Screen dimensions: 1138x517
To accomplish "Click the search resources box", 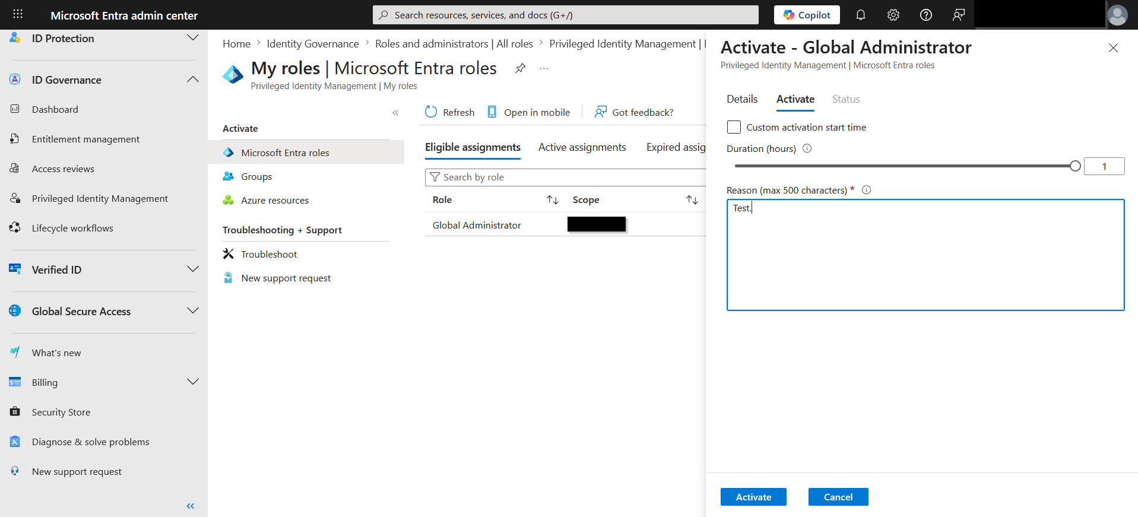I will (566, 15).
